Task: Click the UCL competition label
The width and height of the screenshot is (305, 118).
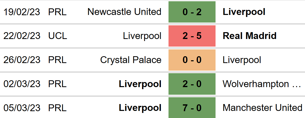Action: pyautogui.click(x=58, y=36)
